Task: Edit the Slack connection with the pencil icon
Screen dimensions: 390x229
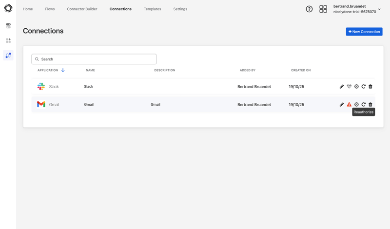Action: (x=342, y=87)
